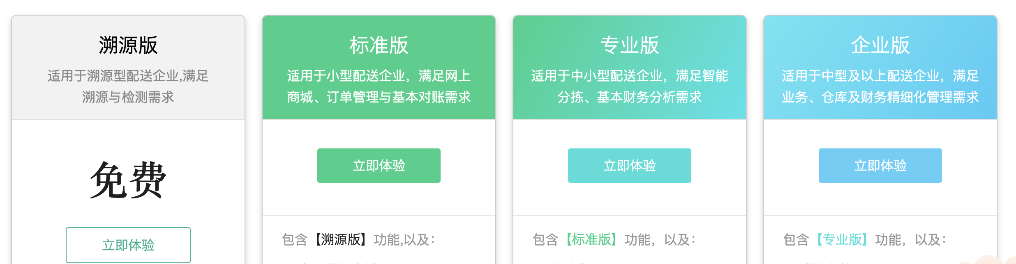Click 立即体验 button in 专业版 card
This screenshot has height=264, width=1016.
point(629,166)
